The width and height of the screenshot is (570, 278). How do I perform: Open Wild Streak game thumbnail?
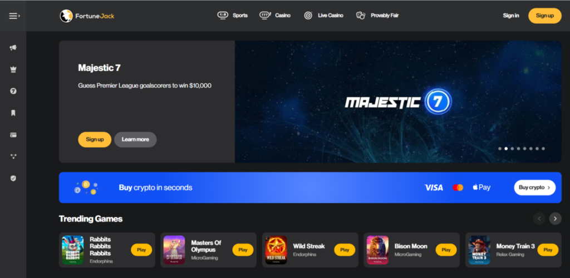(276, 250)
